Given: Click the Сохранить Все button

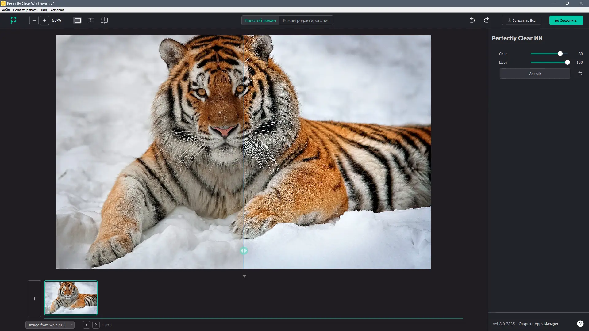Looking at the screenshot, I should [522, 21].
